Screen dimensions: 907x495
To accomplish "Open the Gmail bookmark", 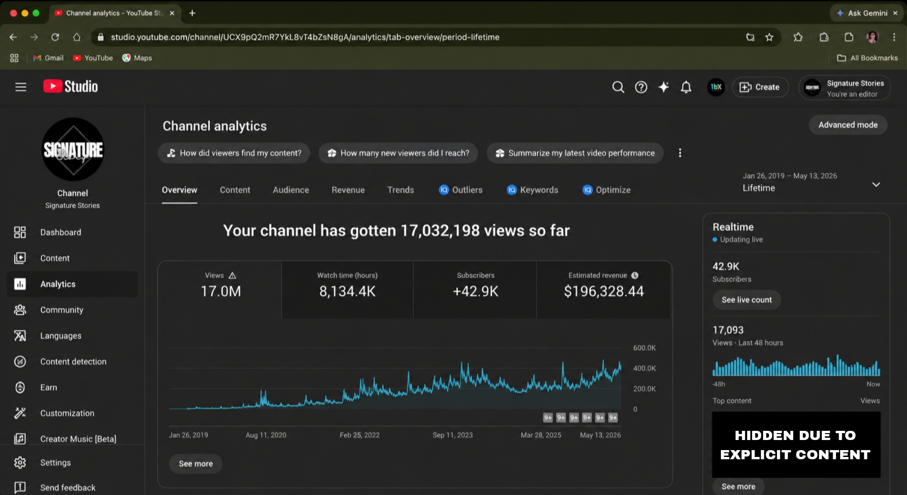I will pos(48,58).
